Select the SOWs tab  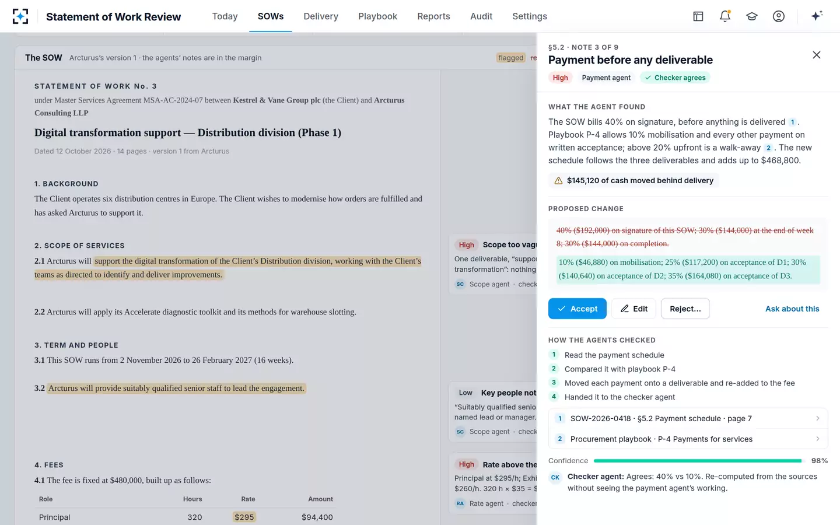click(x=271, y=16)
